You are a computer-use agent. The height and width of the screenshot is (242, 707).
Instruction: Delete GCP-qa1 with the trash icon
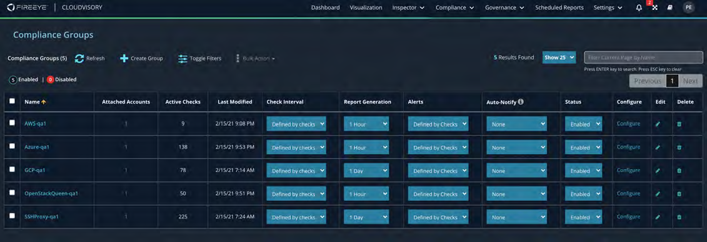[x=679, y=171]
